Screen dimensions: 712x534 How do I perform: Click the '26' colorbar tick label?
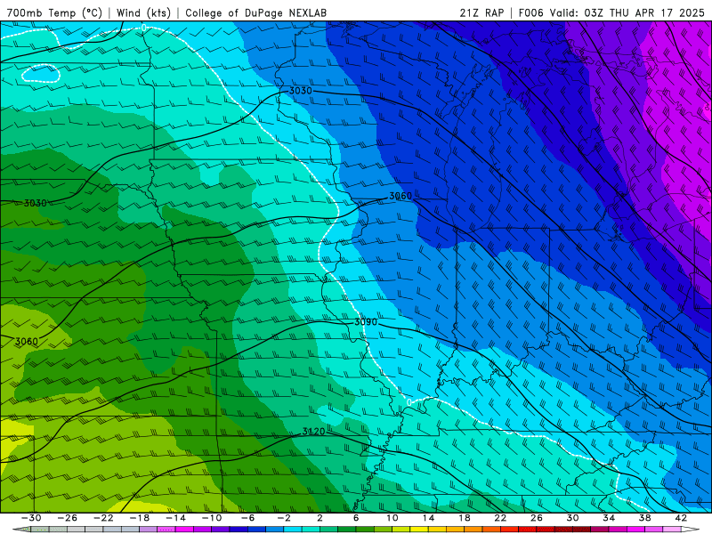pyautogui.click(x=537, y=518)
